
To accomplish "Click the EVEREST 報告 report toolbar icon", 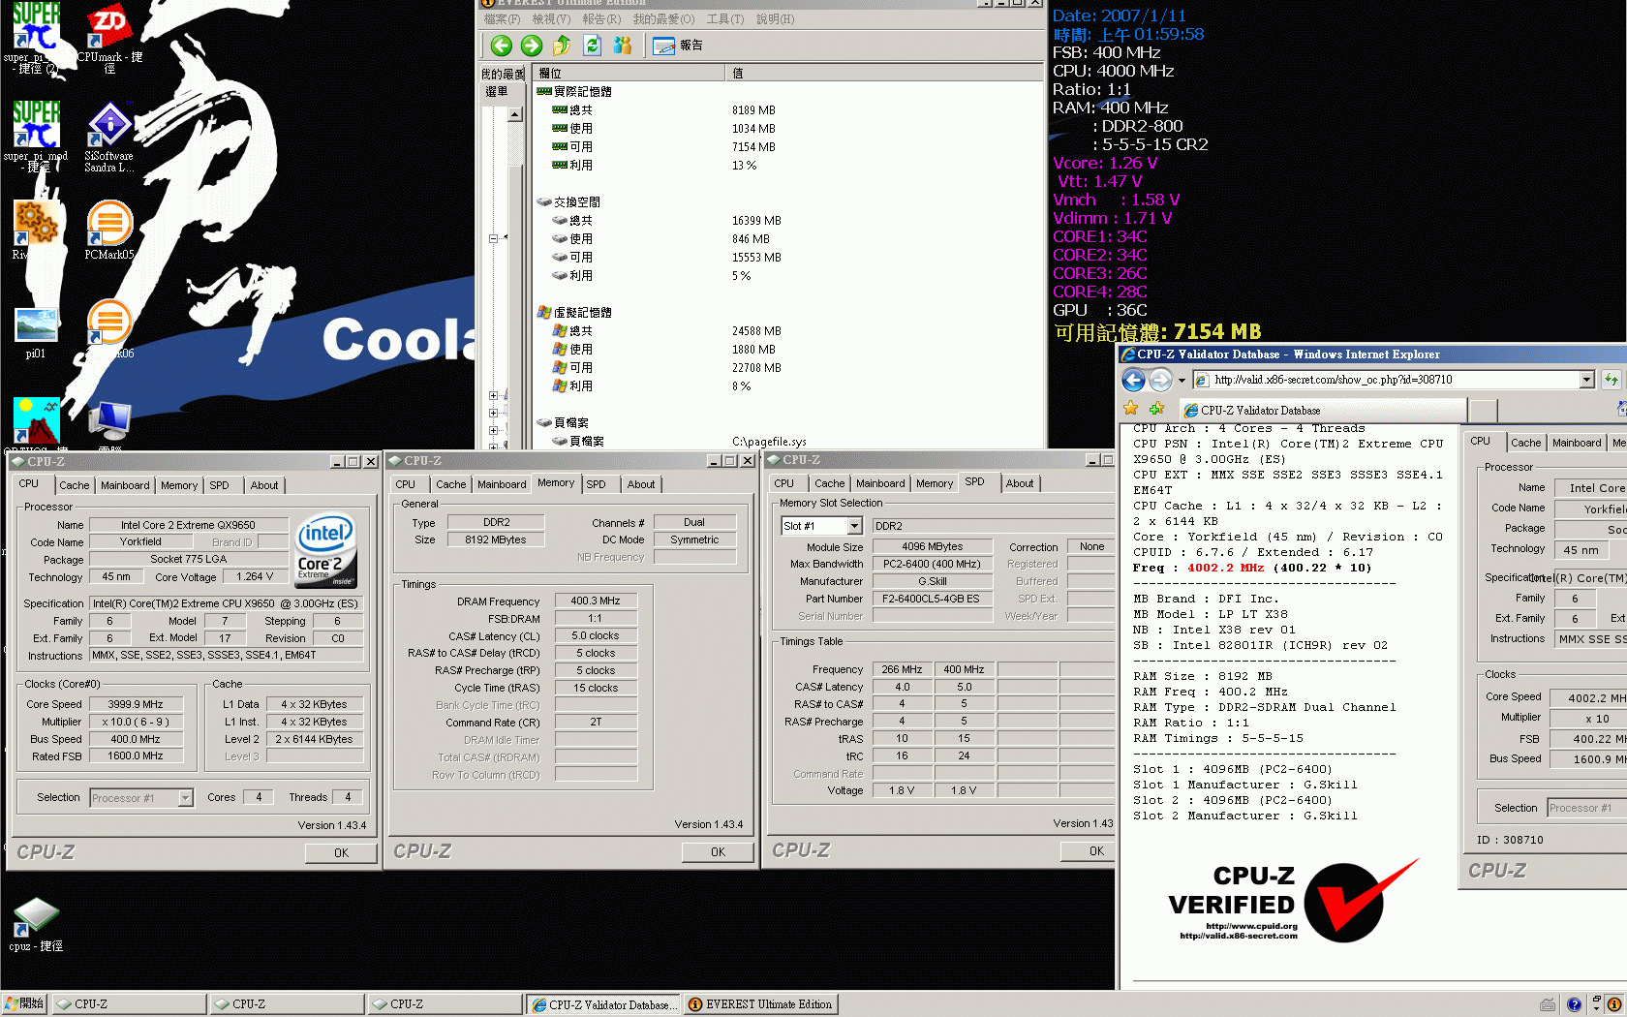I will point(678,46).
